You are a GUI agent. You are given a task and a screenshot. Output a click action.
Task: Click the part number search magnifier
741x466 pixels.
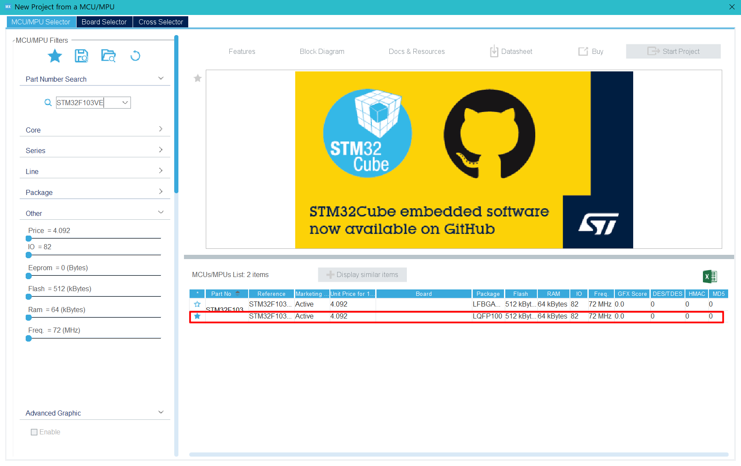(48, 103)
